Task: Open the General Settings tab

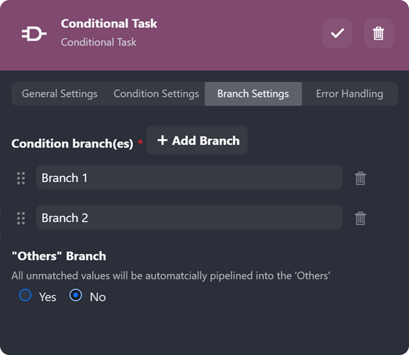Action: 60,94
